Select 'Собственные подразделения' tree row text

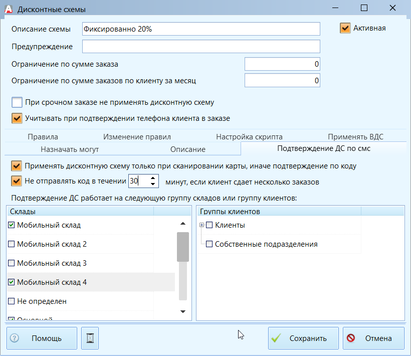pyautogui.click(x=266, y=244)
